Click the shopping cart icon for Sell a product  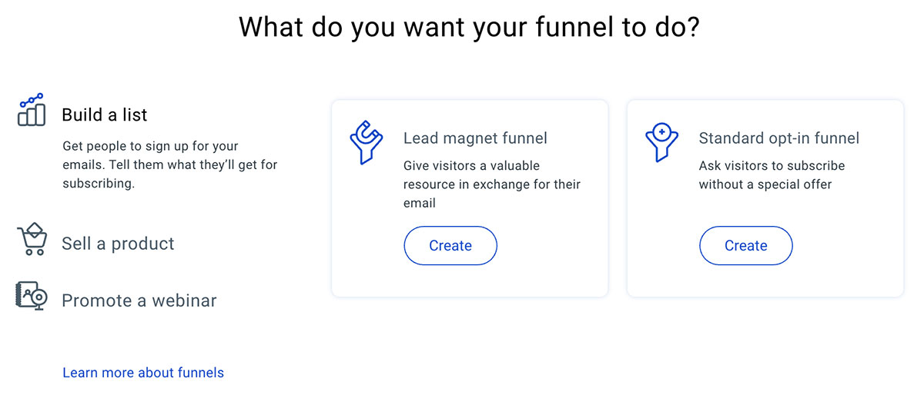click(32, 239)
